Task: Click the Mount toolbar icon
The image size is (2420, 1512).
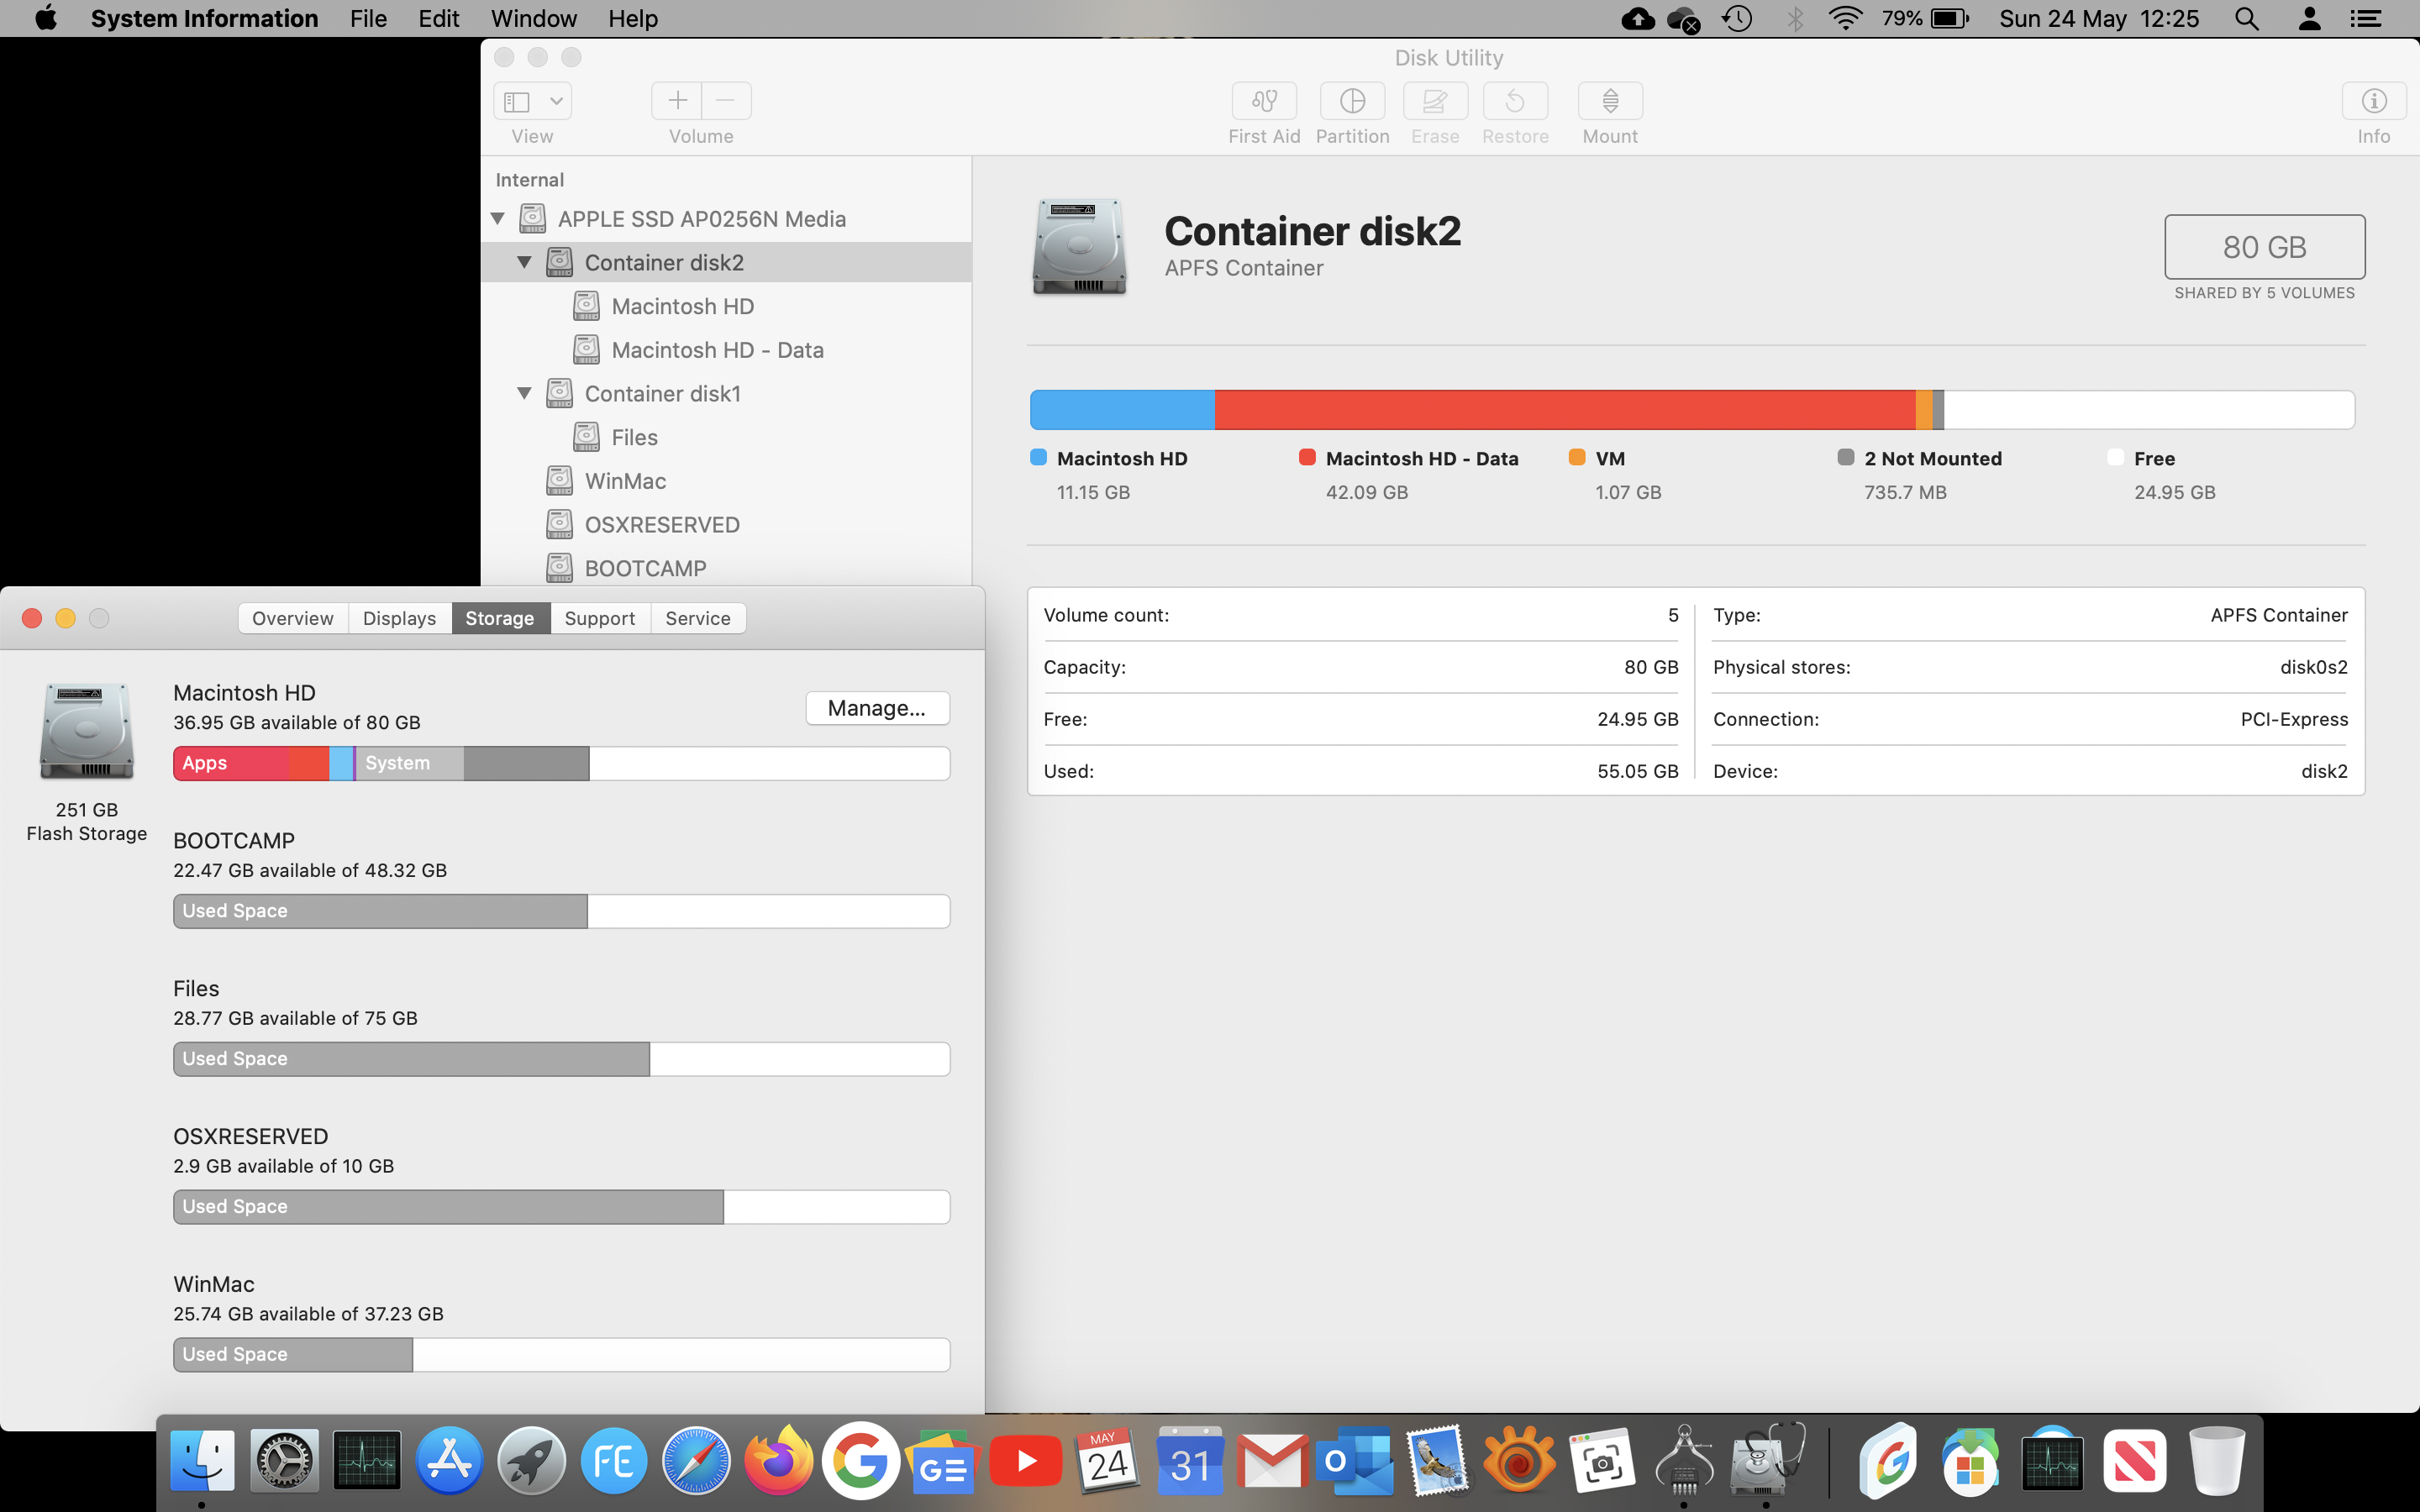Action: click(1609, 101)
